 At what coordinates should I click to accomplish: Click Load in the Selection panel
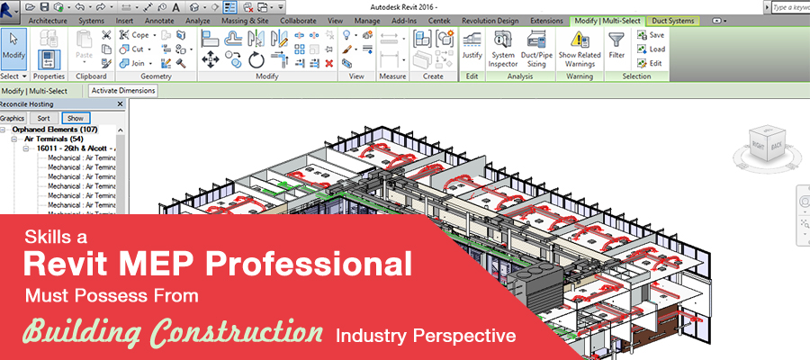651,49
